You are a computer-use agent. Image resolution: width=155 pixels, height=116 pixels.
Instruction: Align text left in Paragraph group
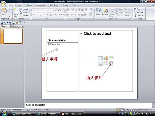tap(68, 15)
